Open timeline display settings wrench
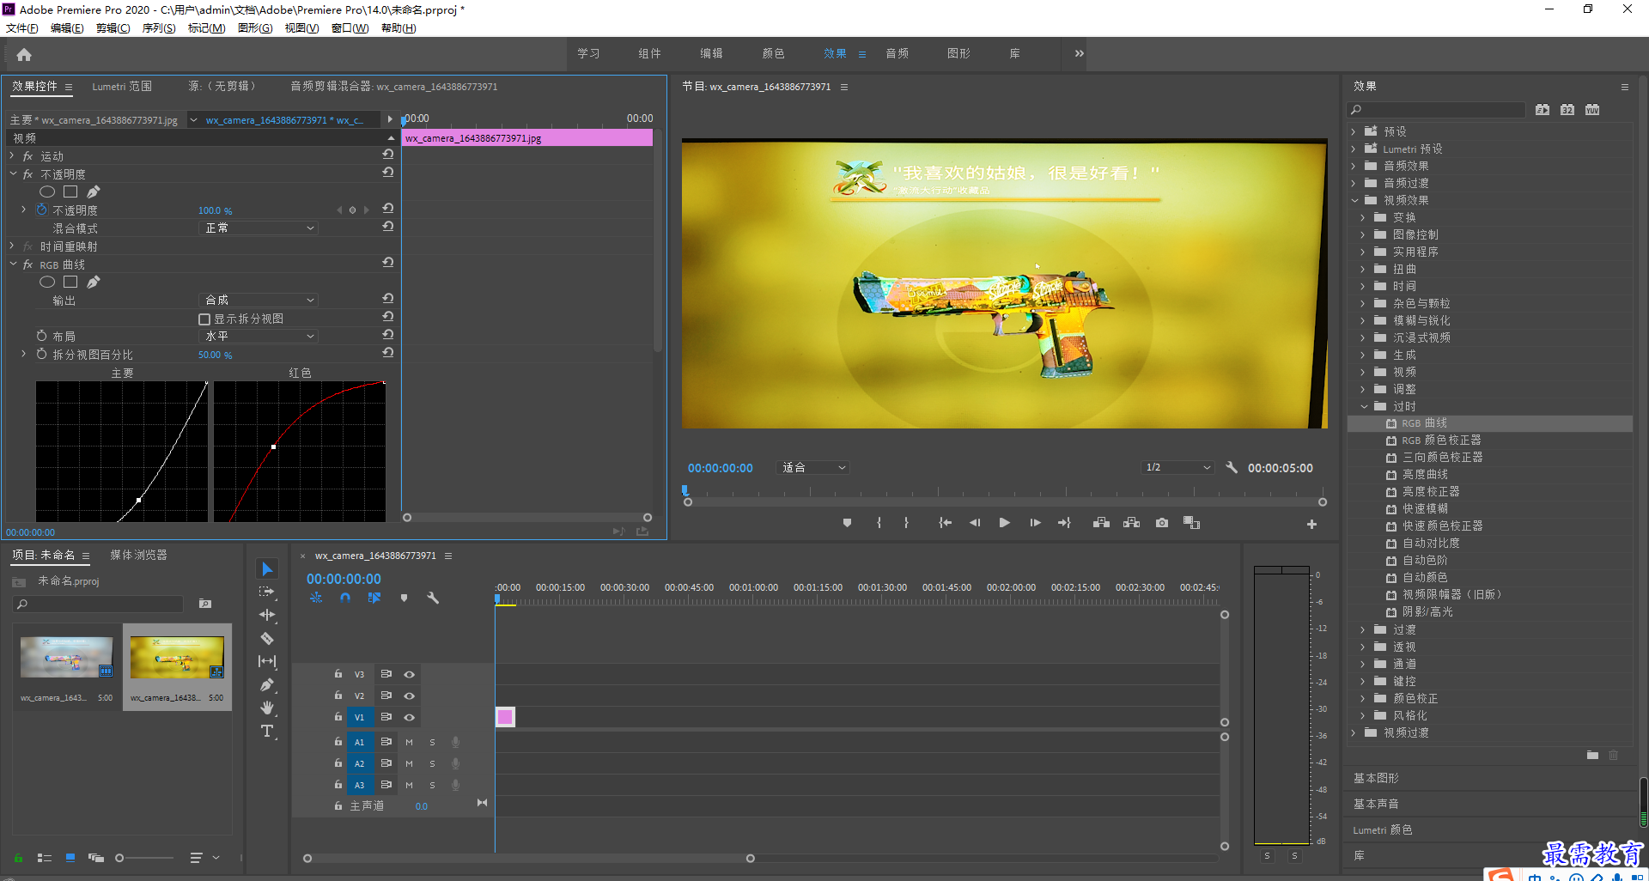 [x=433, y=598]
